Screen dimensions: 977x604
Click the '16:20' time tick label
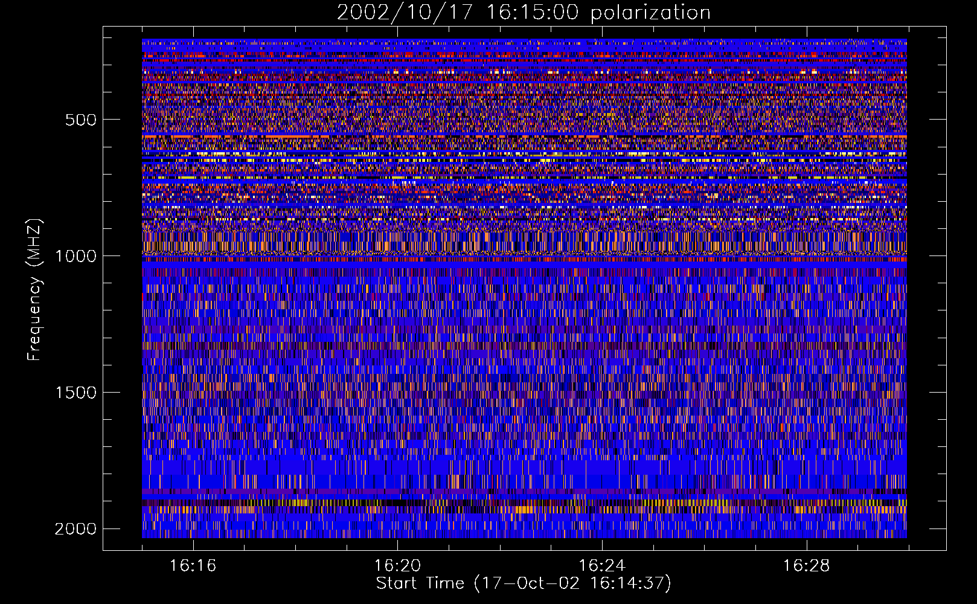(x=397, y=566)
